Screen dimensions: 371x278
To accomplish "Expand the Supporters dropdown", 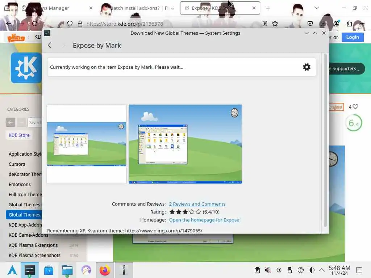I will click(347, 68).
